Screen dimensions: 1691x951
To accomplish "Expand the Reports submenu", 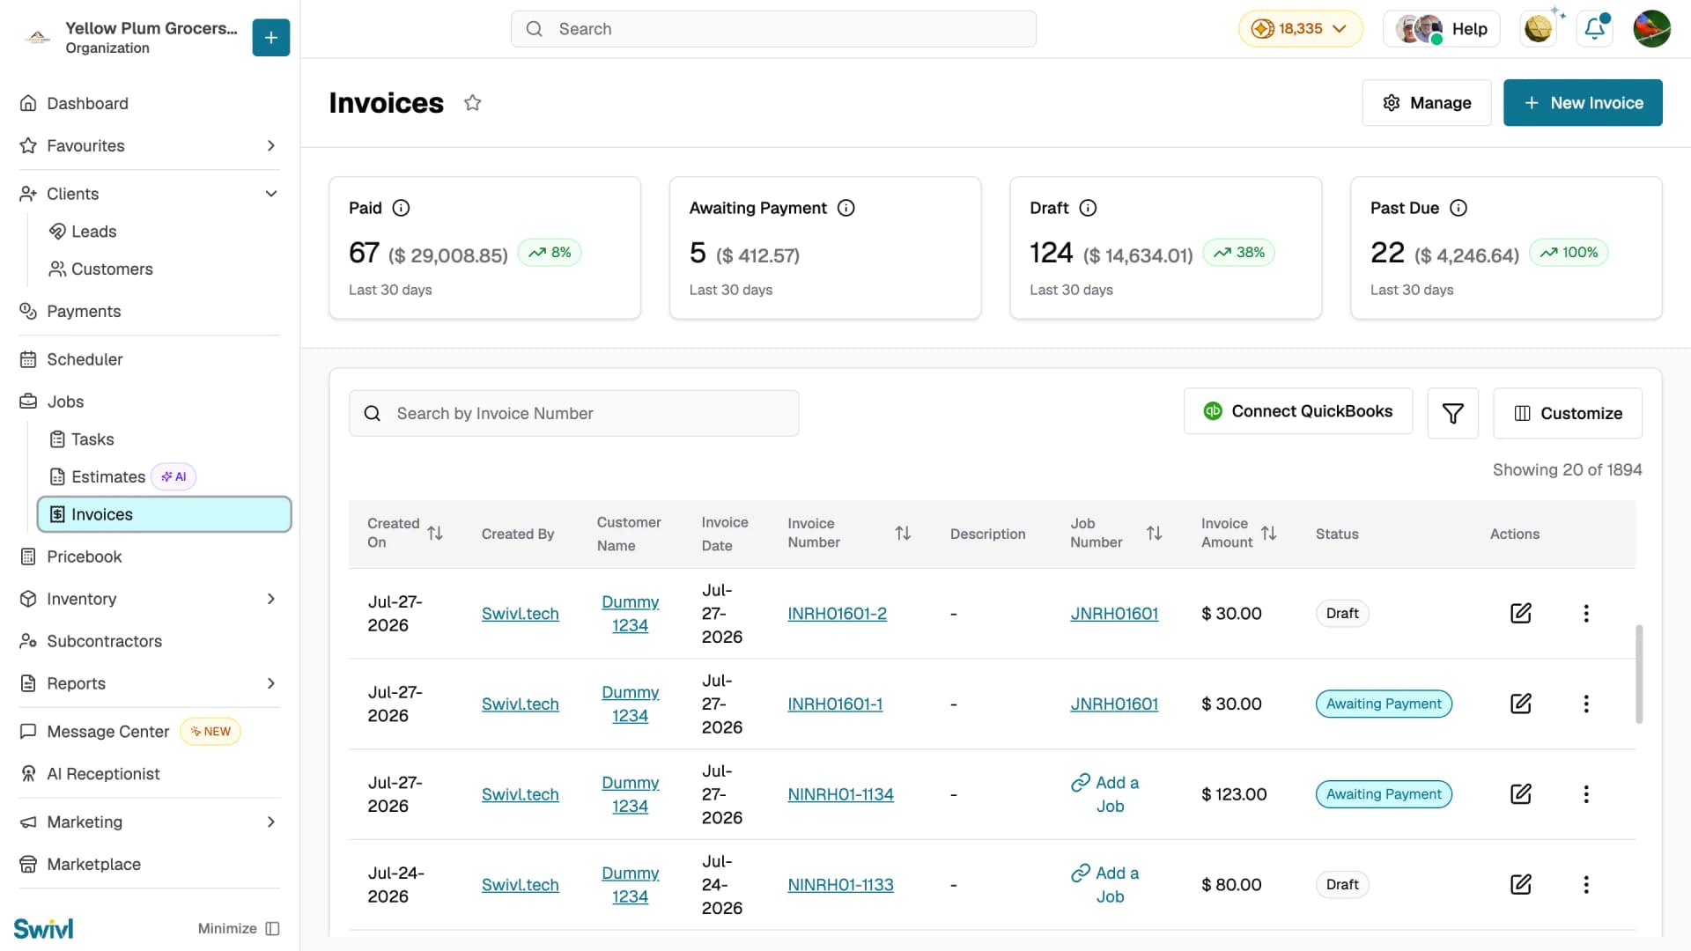I will 270,683.
